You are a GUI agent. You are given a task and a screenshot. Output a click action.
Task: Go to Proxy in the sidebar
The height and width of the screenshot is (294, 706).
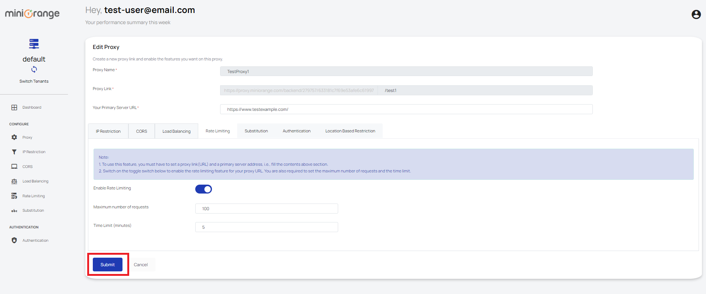click(27, 138)
